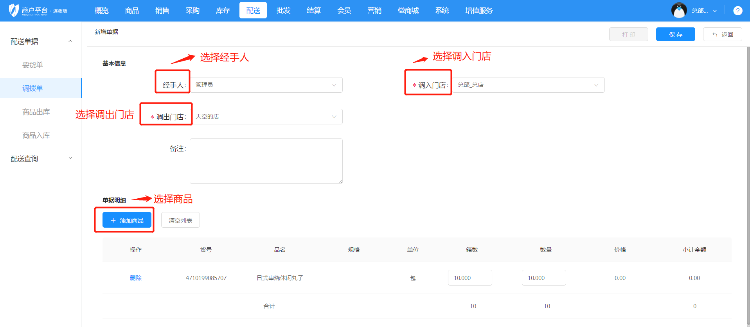The width and height of the screenshot is (750, 327).
Task: Switch to the 库存 top menu
Action: pos(223,11)
